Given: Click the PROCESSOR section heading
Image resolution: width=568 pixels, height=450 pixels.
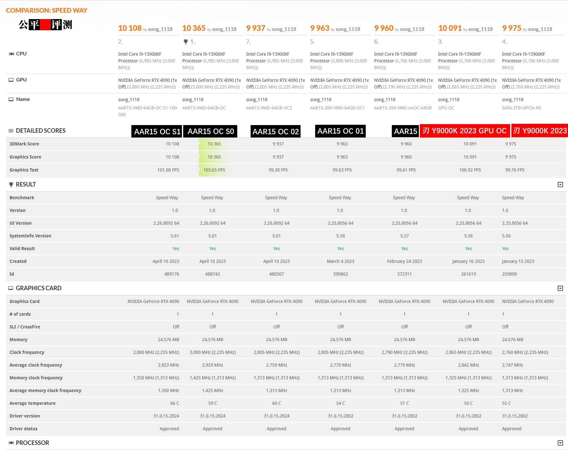Looking at the screenshot, I should 32,443.
